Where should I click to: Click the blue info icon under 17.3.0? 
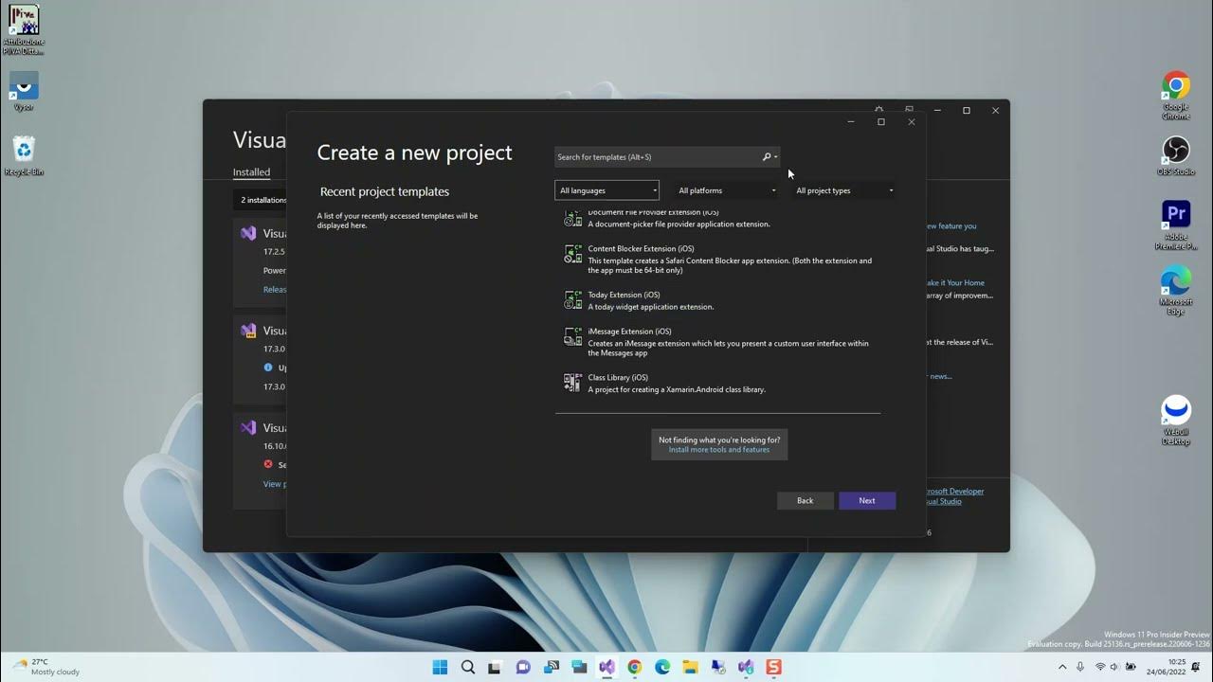click(268, 368)
